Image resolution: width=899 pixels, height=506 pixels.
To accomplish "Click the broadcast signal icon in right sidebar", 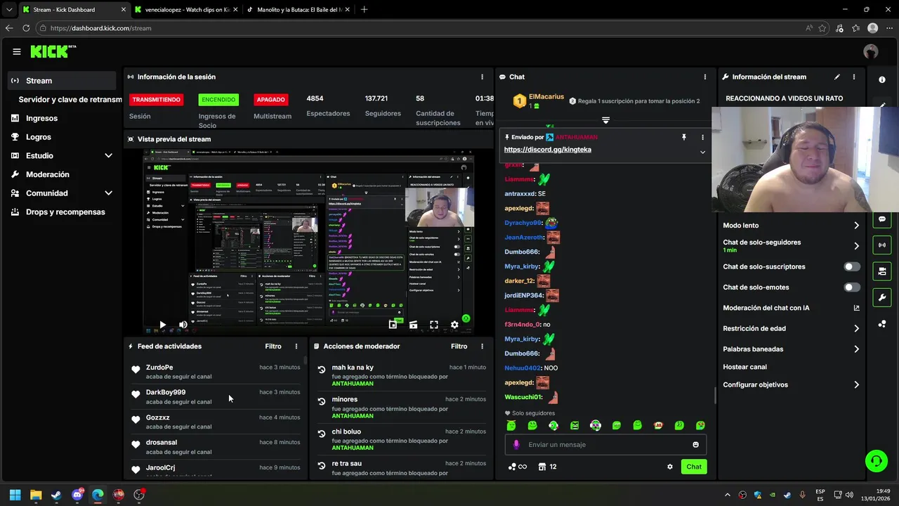I will coord(882,245).
